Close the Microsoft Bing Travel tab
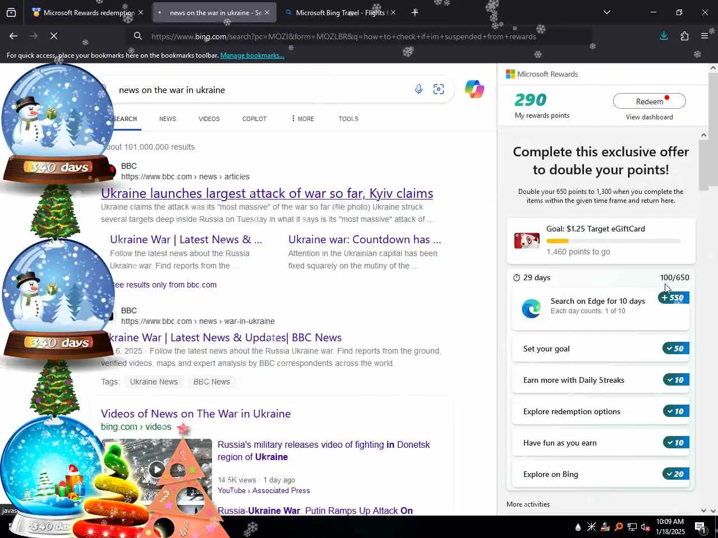The image size is (718, 538). pyautogui.click(x=393, y=12)
